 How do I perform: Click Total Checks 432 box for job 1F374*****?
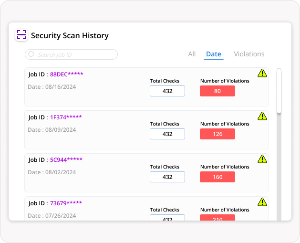point(167,134)
